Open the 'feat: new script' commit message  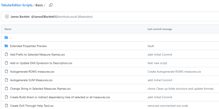tap(157, 63)
